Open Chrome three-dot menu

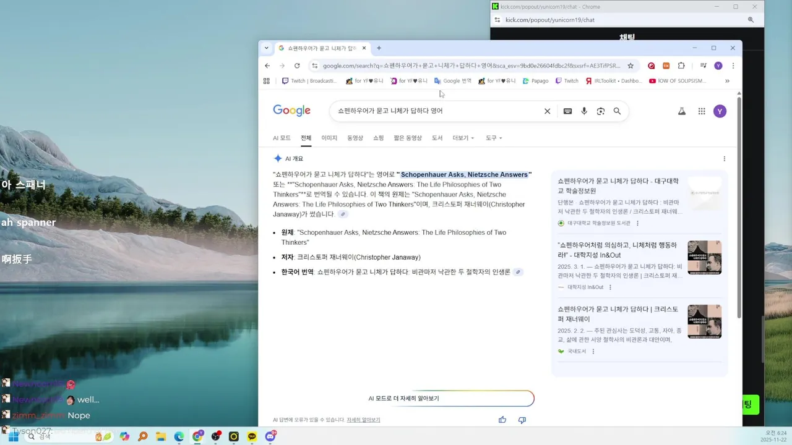(733, 66)
